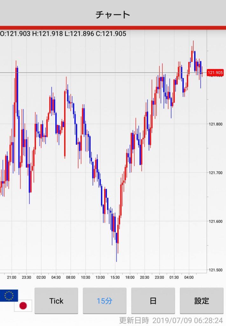
Task: Click the 121.500 price axis label
Action: [x=215, y=270]
